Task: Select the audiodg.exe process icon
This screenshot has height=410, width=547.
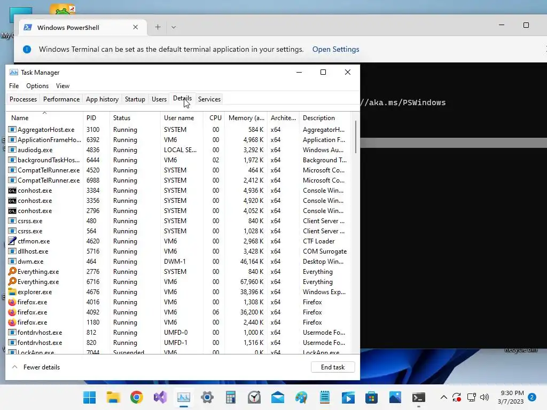Action: (x=12, y=150)
